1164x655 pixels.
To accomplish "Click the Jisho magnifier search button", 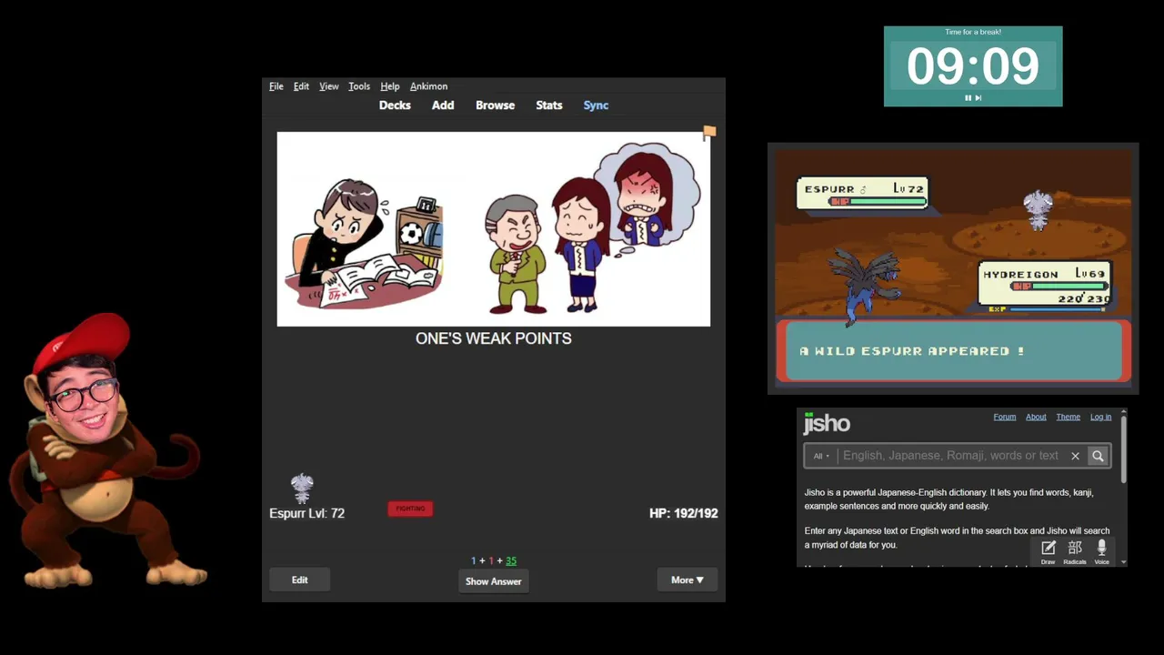I will tap(1098, 456).
